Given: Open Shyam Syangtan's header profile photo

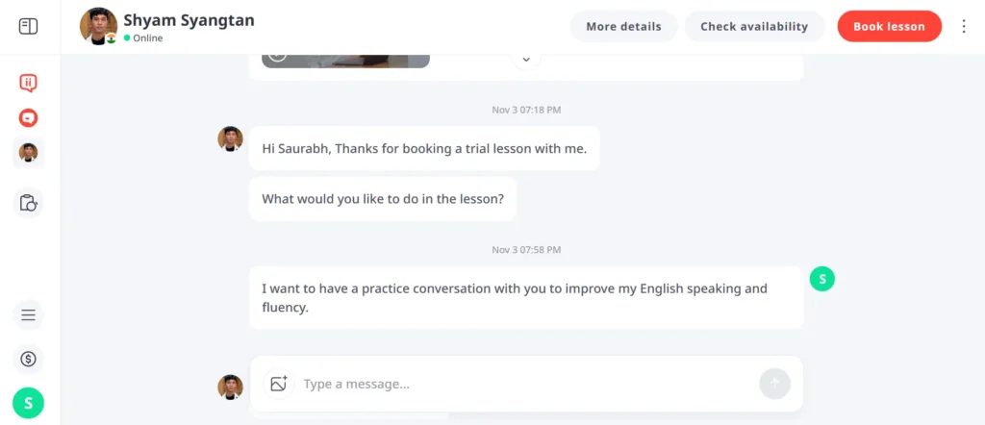Looking at the screenshot, I should point(98,26).
